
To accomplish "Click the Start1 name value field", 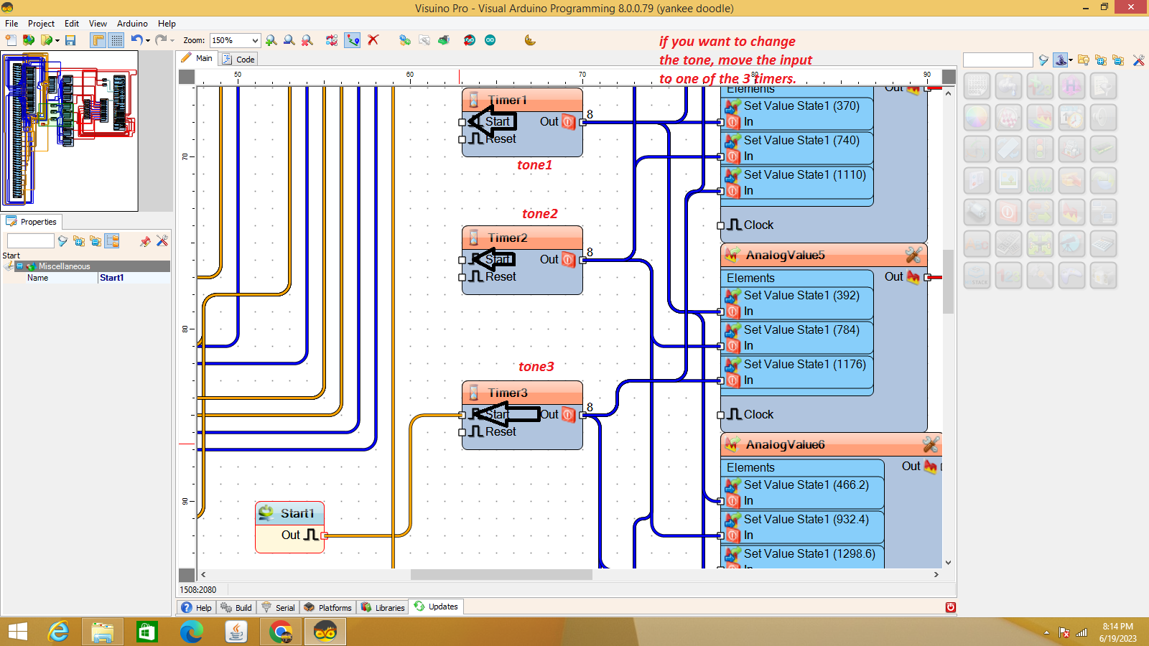I will (x=134, y=278).
